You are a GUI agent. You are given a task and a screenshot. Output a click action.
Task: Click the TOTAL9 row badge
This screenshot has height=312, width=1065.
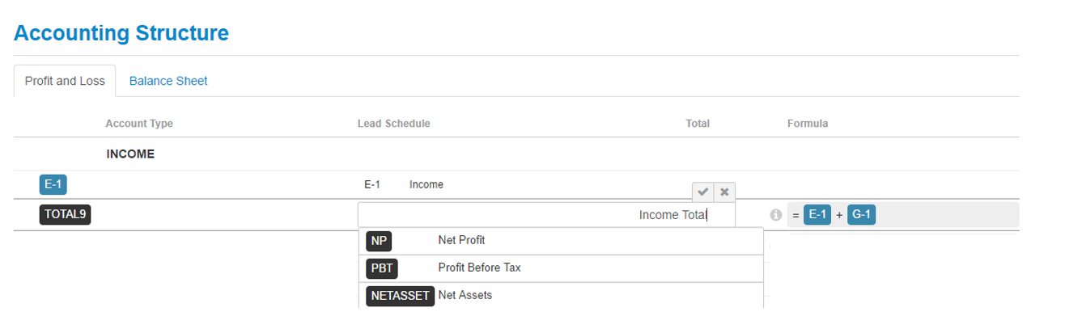(x=65, y=215)
